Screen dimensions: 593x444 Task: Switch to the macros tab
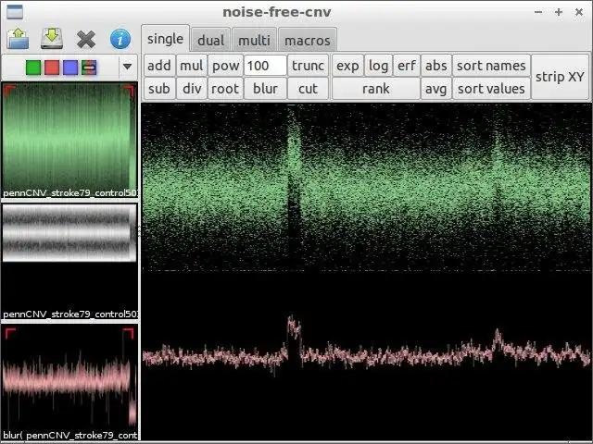[x=308, y=40]
